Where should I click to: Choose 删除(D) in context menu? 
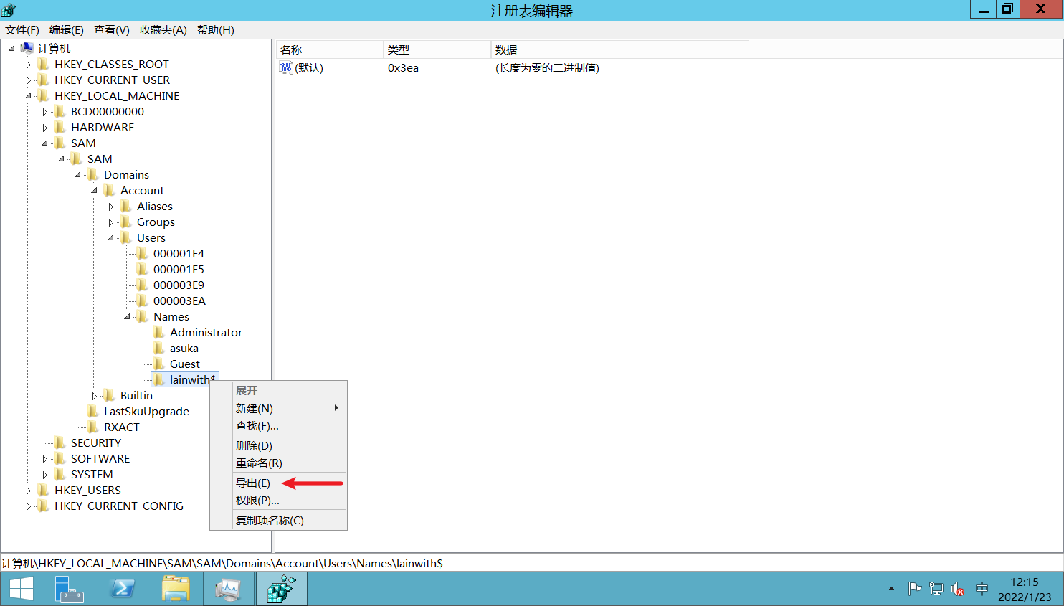(278, 445)
